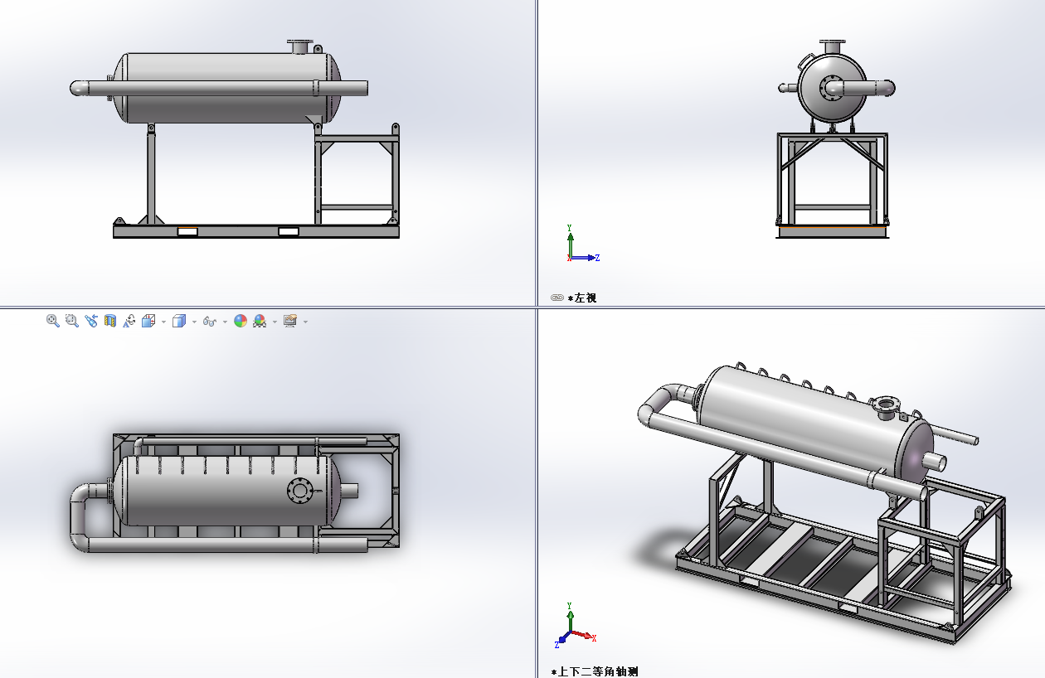This screenshot has width=1045, height=678.
Task: Click the Display Style icon
Action: tap(179, 321)
